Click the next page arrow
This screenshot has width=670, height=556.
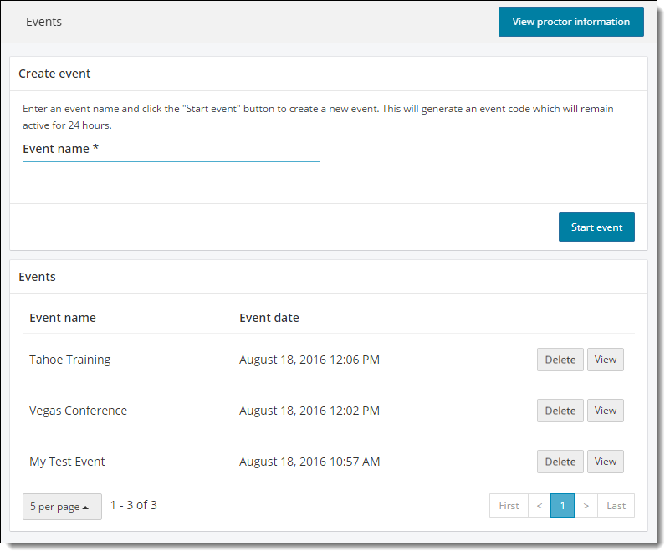click(x=586, y=506)
